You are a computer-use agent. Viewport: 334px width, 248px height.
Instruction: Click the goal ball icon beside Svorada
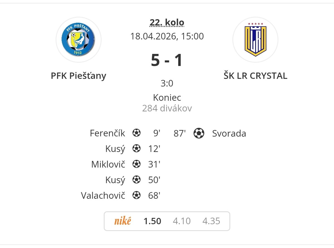tap(199, 133)
